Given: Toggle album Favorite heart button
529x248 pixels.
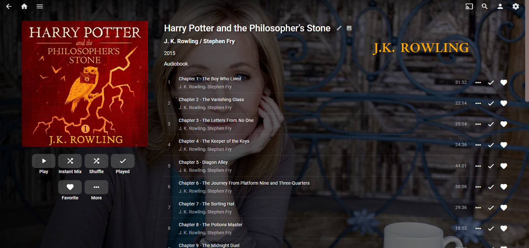Looking at the screenshot, I should pos(70,187).
